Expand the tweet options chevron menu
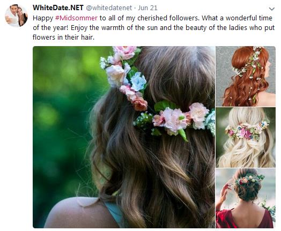Screen dimensions: 281x231 272,9
